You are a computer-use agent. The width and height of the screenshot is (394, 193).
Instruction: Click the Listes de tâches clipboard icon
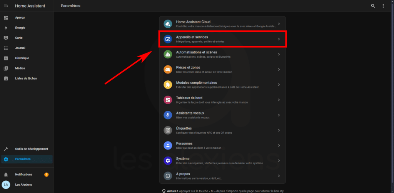[6, 78]
